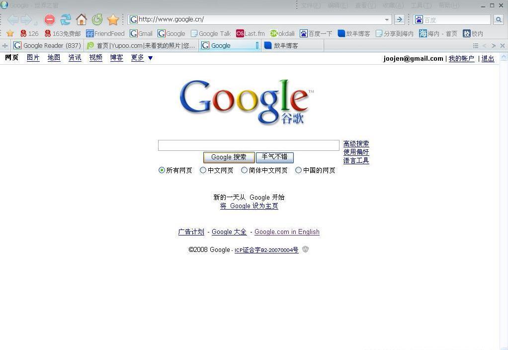Screen dimensions: 508x350
Task: Open the tab list dropdown at right of tab bar
Action: [476, 46]
